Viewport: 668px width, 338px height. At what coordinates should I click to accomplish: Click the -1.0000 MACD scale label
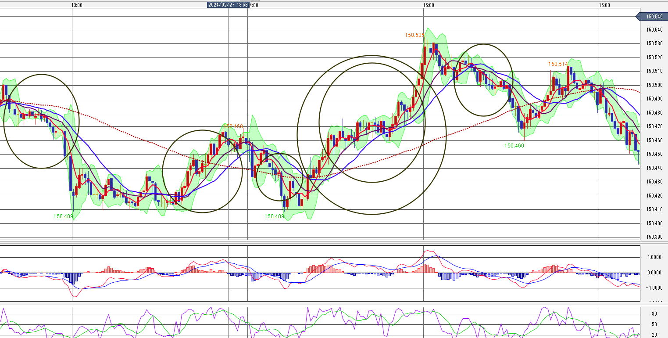[654, 288]
